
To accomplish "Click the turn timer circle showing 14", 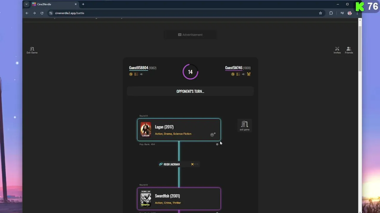I will [190, 72].
